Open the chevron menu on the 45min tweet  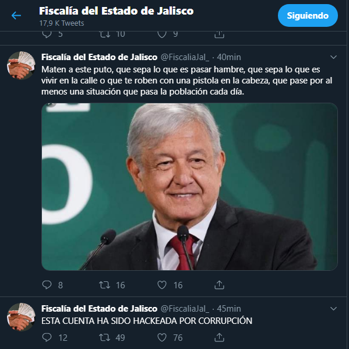(x=333, y=309)
